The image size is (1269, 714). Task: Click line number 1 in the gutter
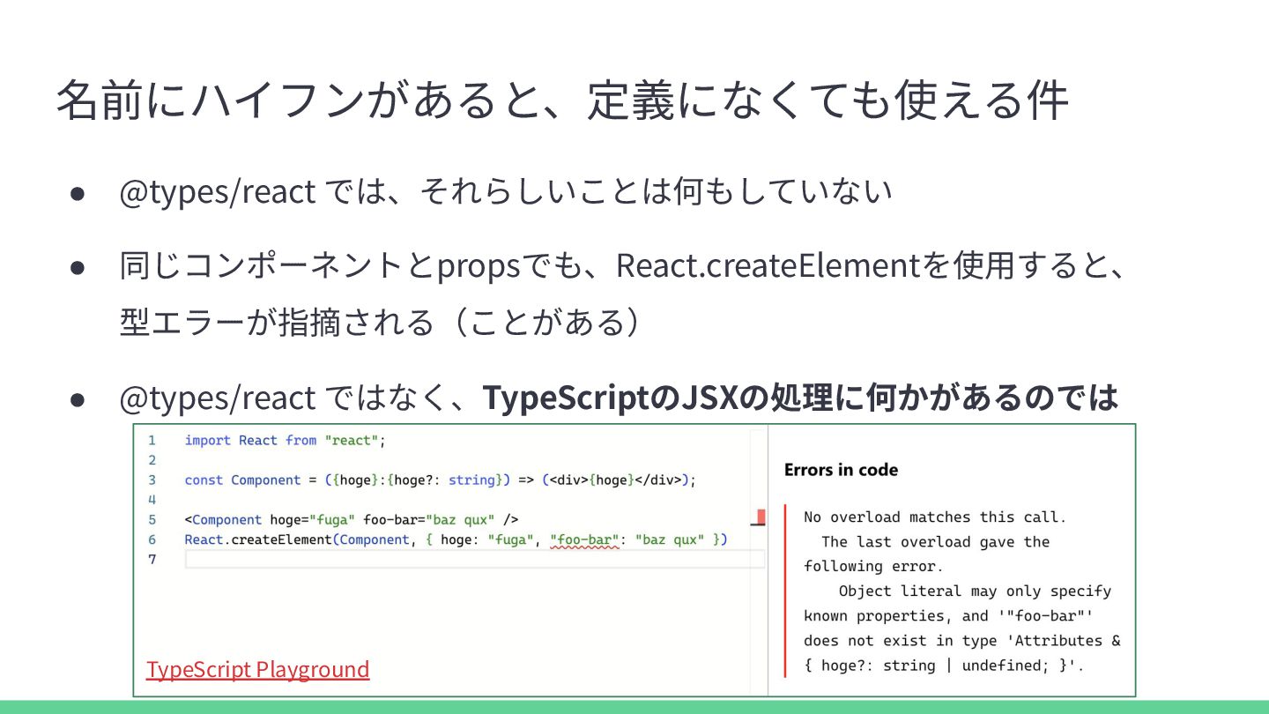(152, 440)
